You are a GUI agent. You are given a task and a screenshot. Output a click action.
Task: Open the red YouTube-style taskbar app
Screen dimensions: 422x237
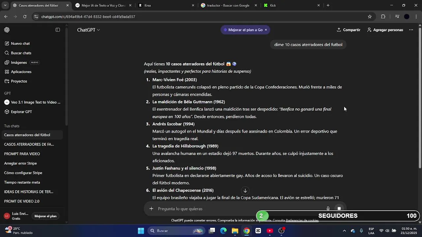click(x=270, y=231)
